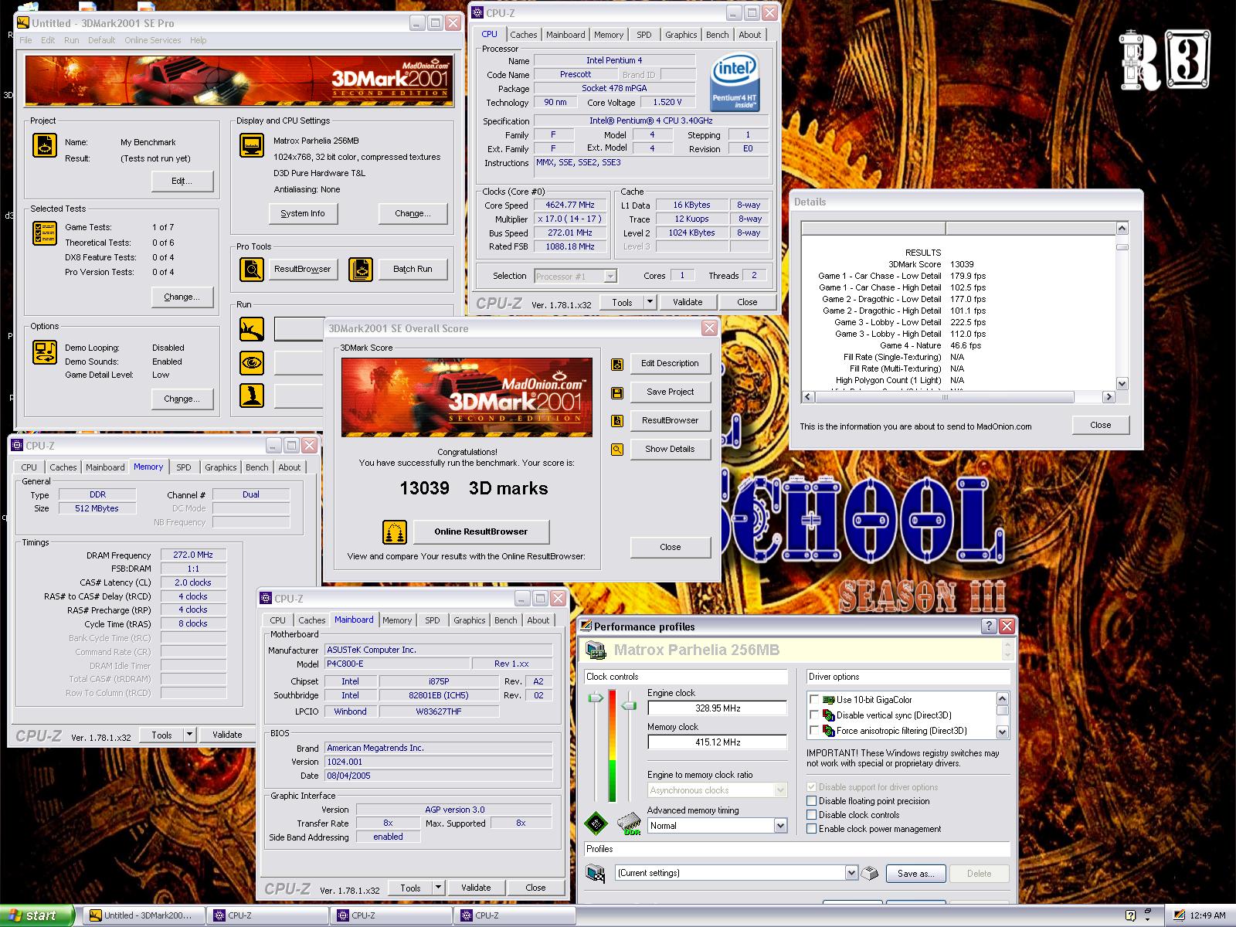Check Force anisotropic filtering (Direct3D)
Viewport: 1236px width, 927px height.
814,731
